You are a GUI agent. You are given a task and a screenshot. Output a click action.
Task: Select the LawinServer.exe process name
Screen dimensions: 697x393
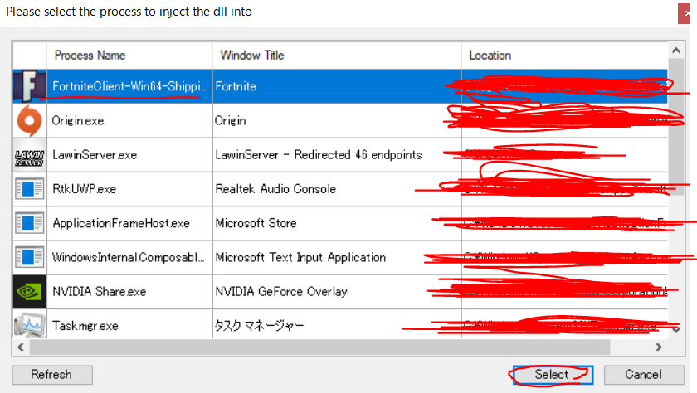click(x=95, y=155)
